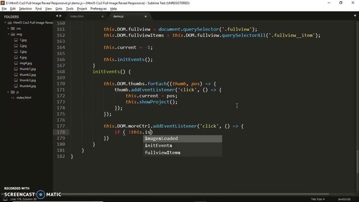Image resolution: width=359 pixels, height=202 pixels.
Task: Click the image icon of 4.jpg
Action: 16,57
